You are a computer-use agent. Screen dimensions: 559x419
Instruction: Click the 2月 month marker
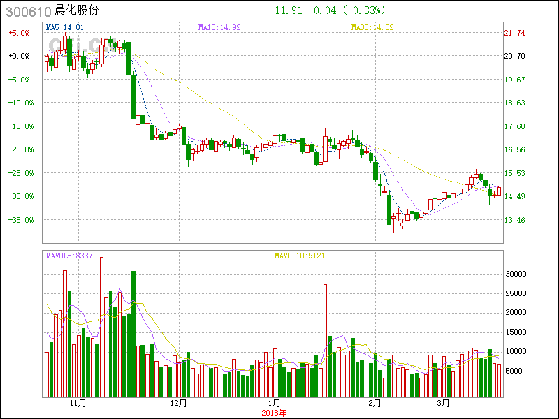(375, 404)
